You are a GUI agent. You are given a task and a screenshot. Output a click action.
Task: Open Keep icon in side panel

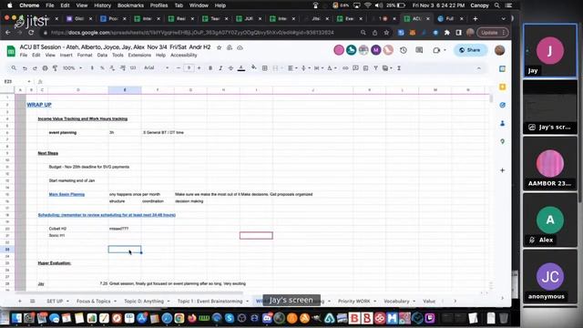pos(502,87)
